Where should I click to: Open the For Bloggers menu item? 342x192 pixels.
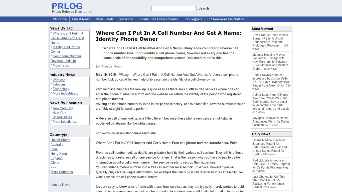pos(193,19)
